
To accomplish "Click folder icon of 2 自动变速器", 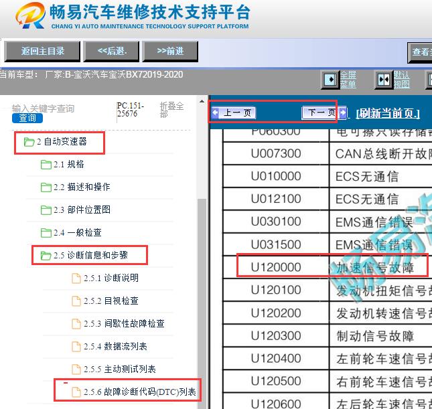I will (x=29, y=142).
